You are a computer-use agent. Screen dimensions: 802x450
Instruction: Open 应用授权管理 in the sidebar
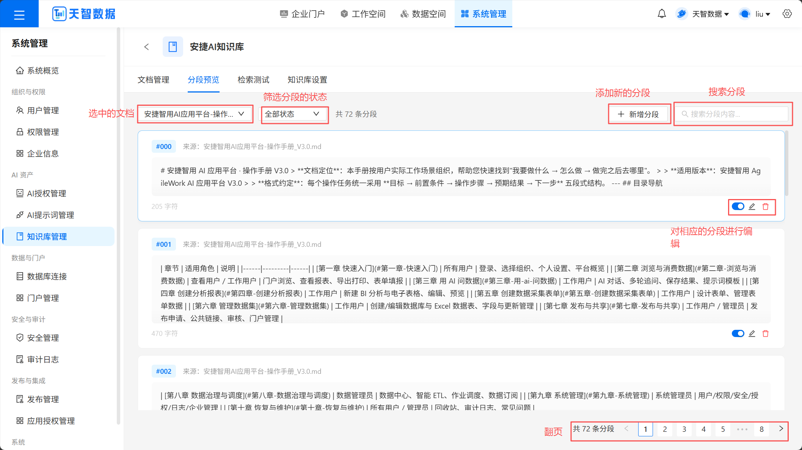58,421
